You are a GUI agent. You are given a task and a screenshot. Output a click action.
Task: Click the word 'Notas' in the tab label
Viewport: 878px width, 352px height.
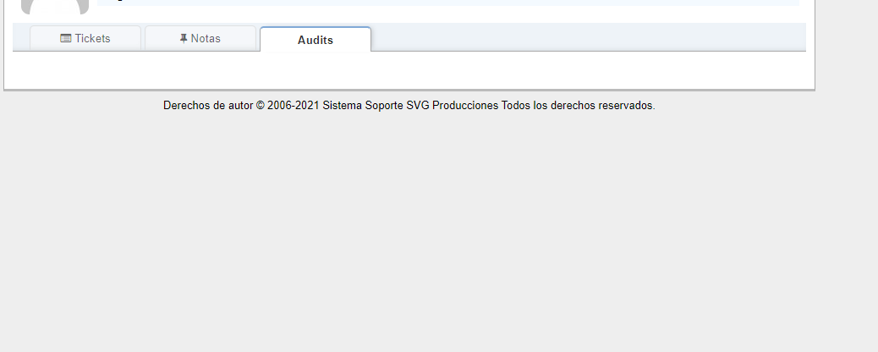pos(206,39)
